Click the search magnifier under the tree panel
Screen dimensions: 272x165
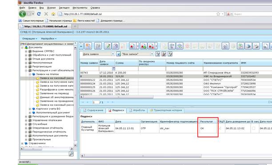[x=71, y=154]
